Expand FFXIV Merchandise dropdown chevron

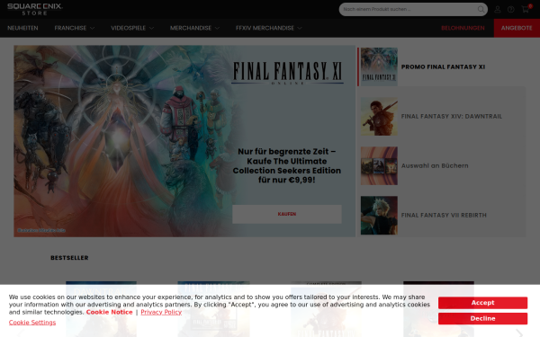pyautogui.click(x=300, y=28)
